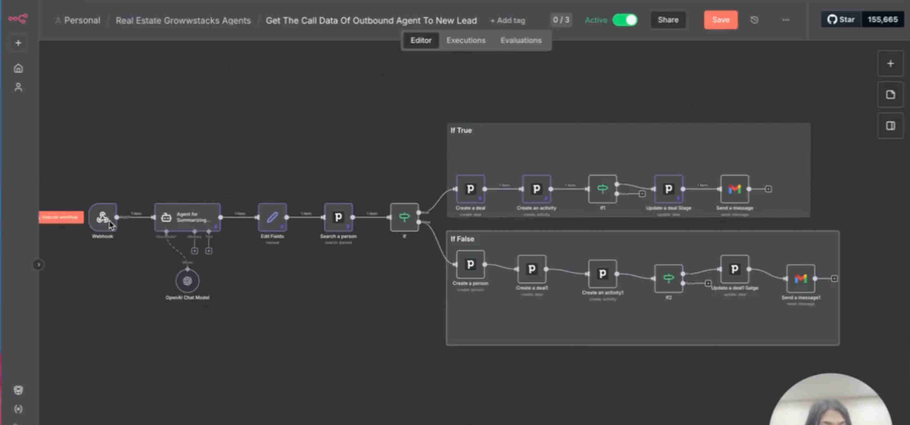The height and width of the screenshot is (425, 910).
Task: Add Tool sub-node to agent
Action: point(209,251)
